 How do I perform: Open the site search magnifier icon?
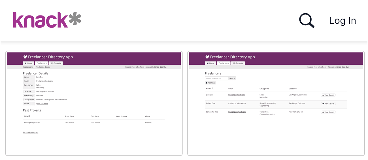(x=307, y=20)
